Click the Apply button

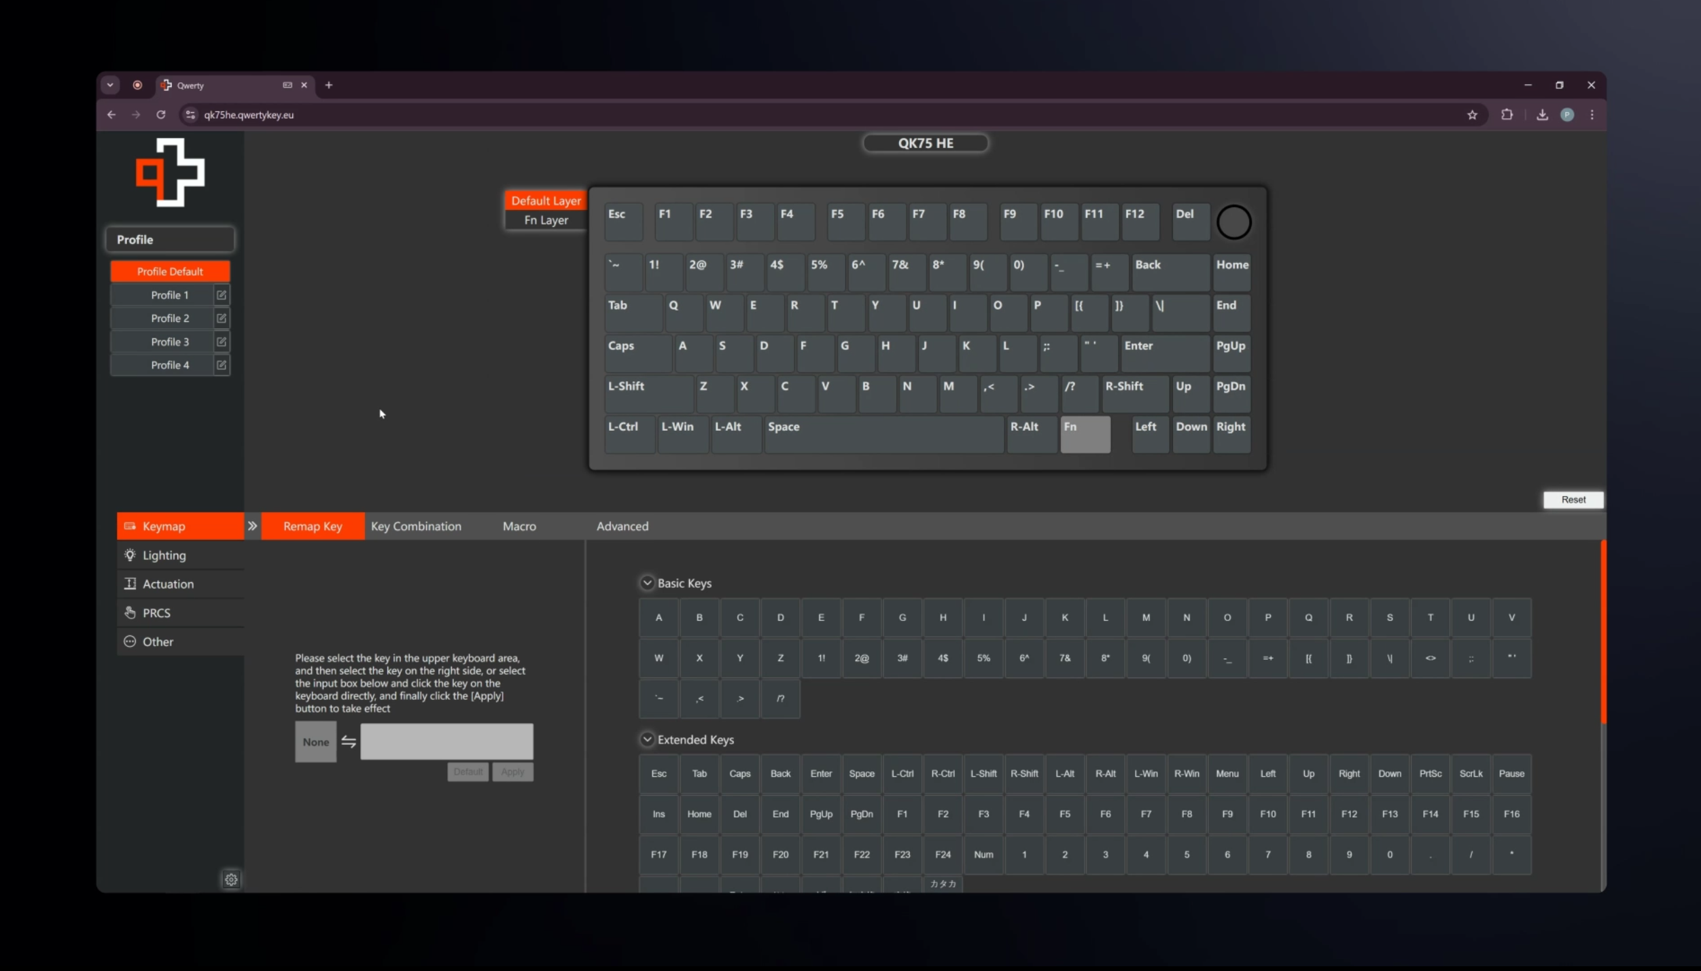pyautogui.click(x=512, y=772)
